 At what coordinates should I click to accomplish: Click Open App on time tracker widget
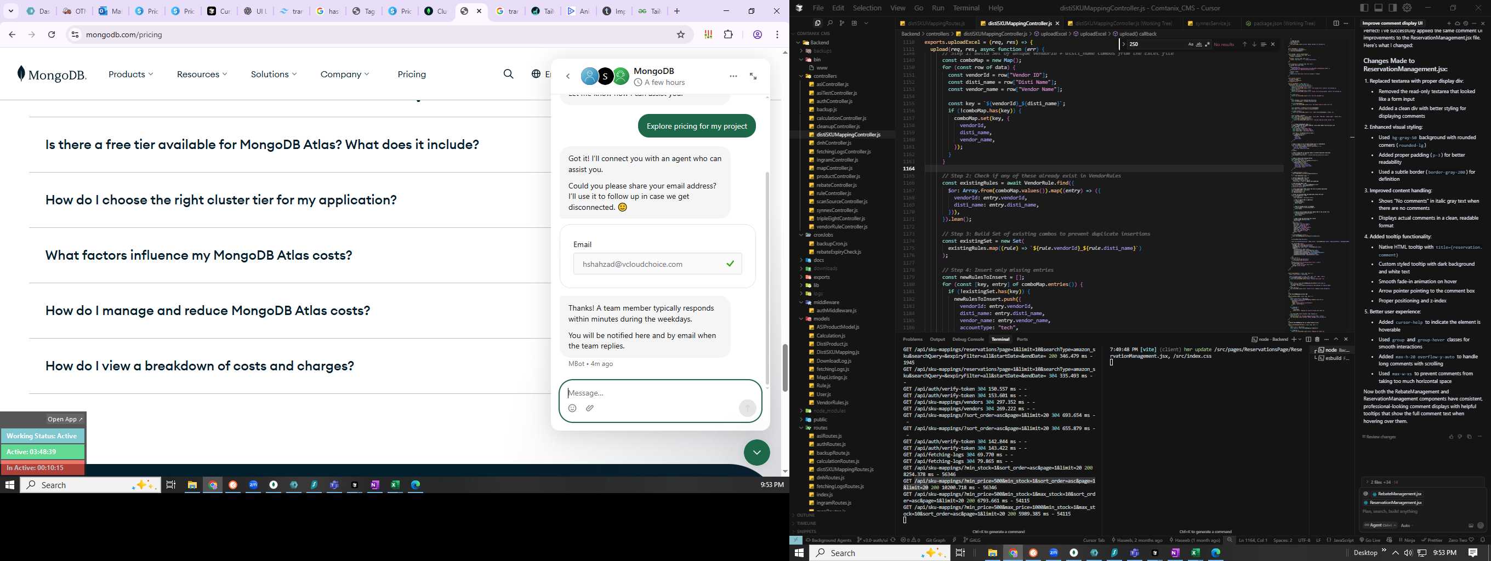tap(65, 419)
